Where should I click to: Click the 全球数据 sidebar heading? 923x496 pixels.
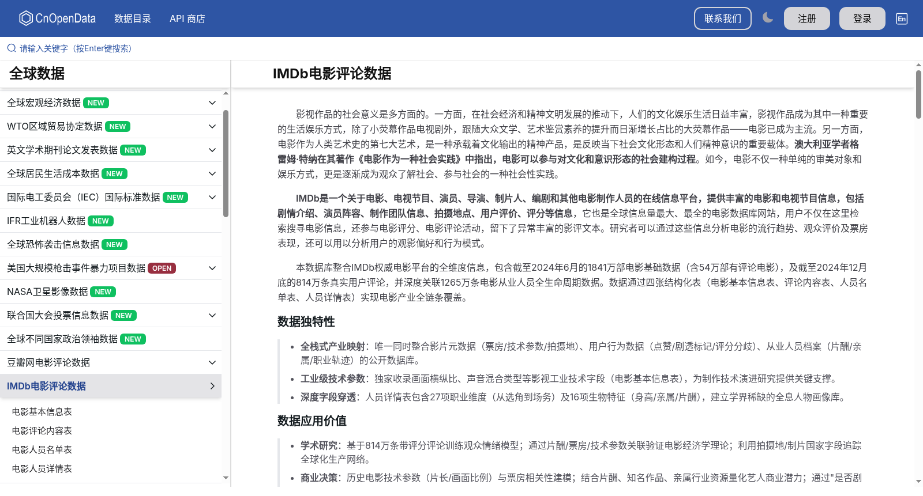pyautogui.click(x=37, y=74)
